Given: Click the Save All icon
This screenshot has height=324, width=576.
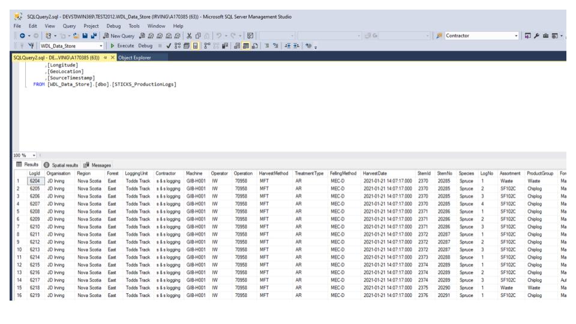Looking at the screenshot, I should tap(94, 35).
